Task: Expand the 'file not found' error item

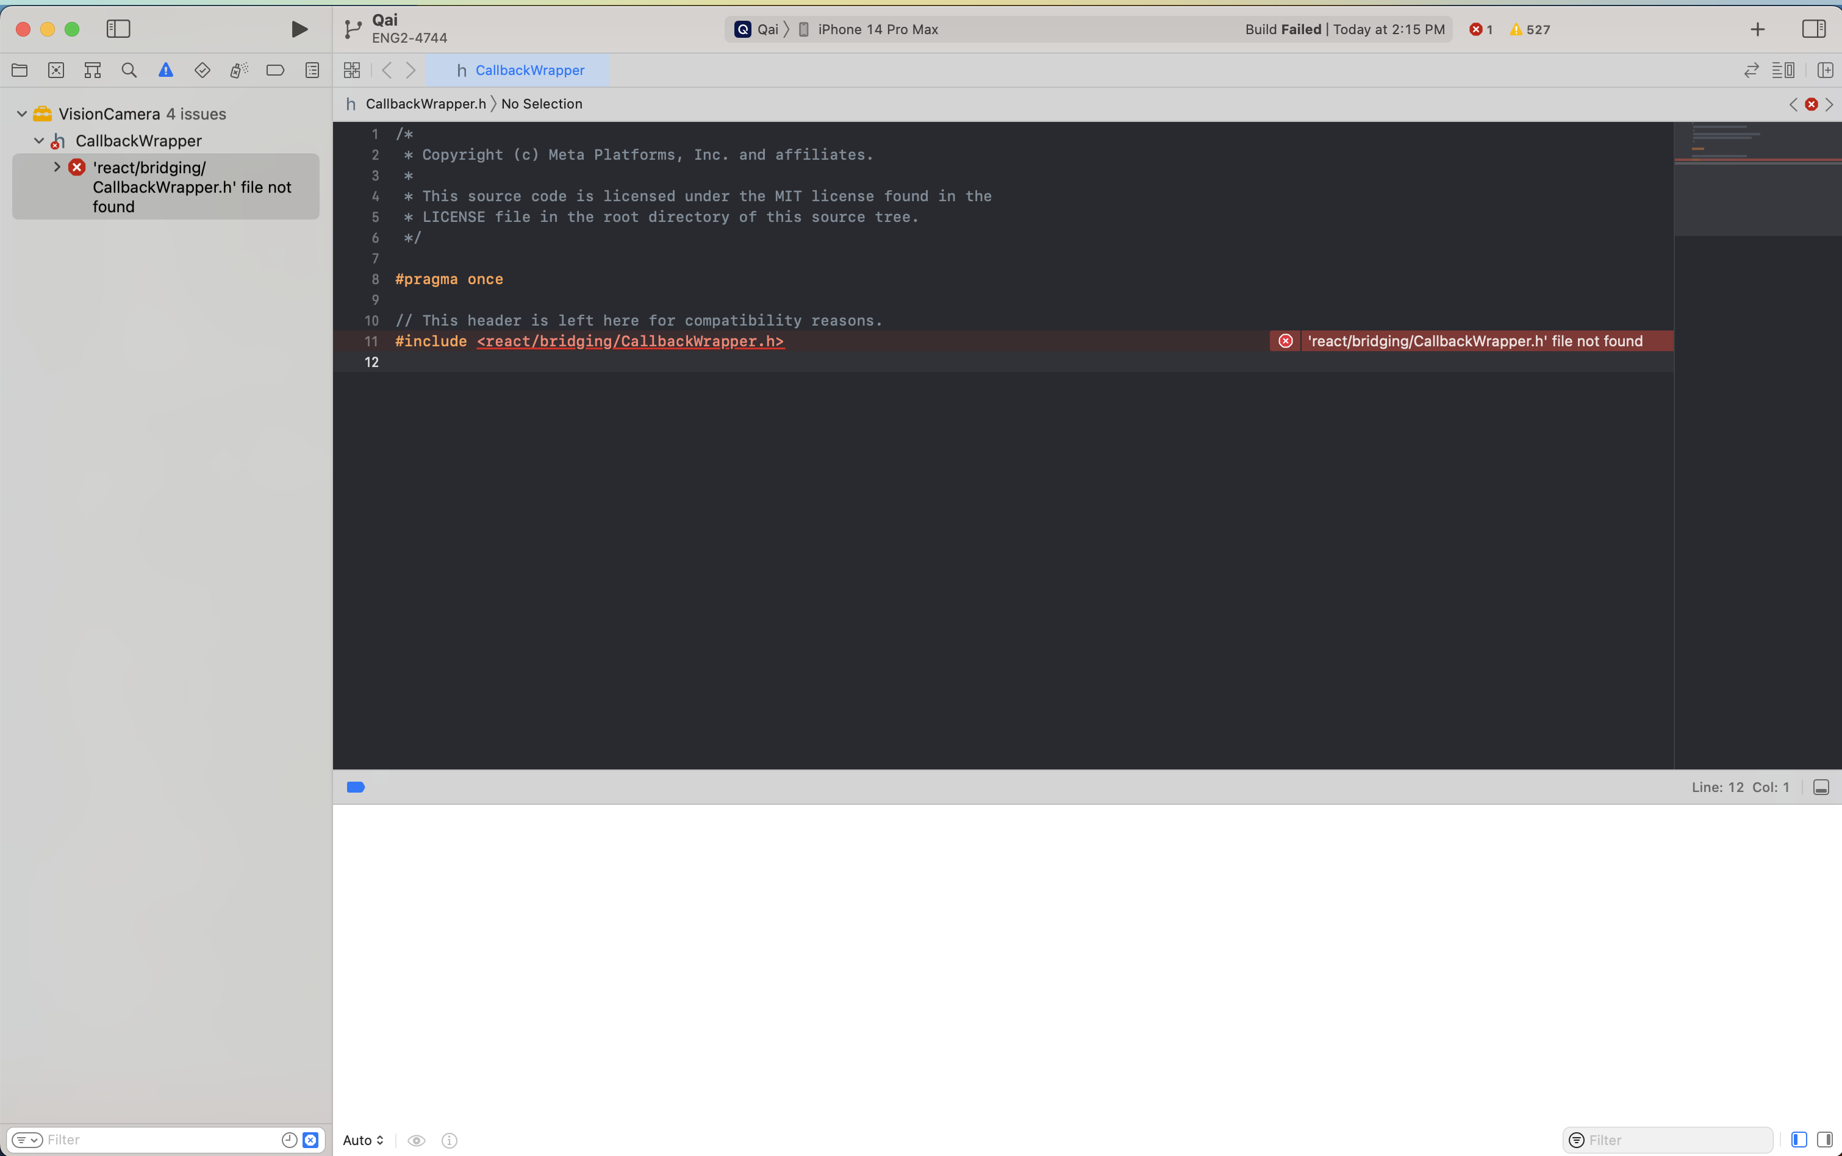Action: (57, 166)
